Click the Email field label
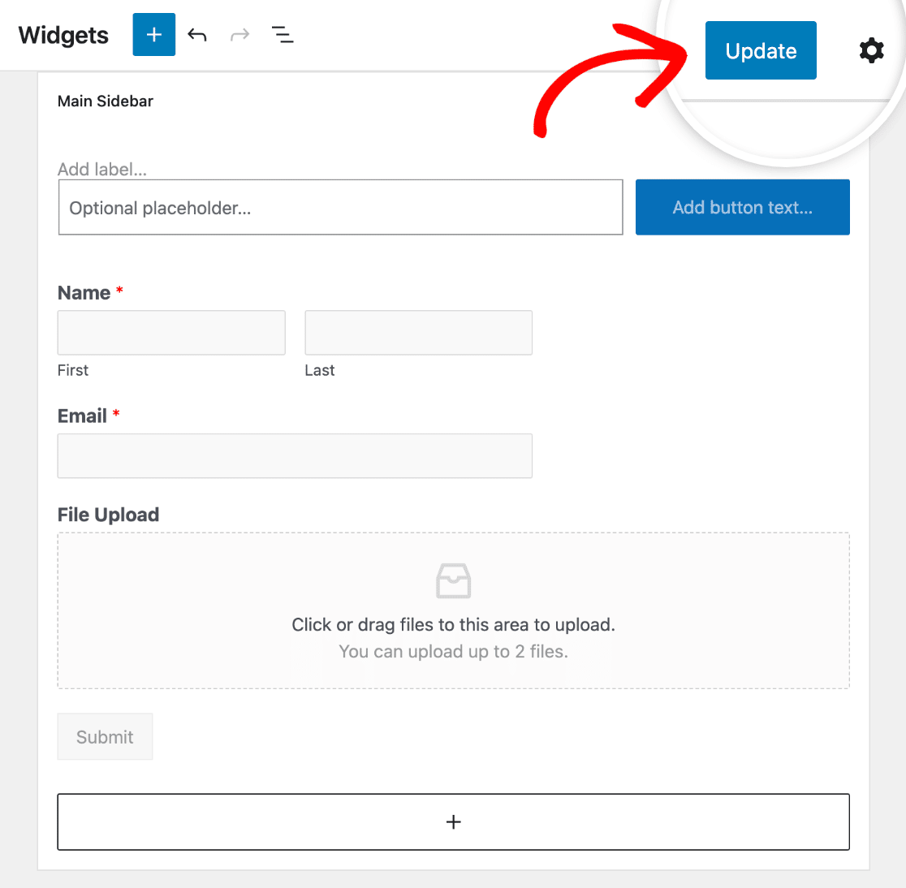The height and width of the screenshot is (888, 906). 83,416
